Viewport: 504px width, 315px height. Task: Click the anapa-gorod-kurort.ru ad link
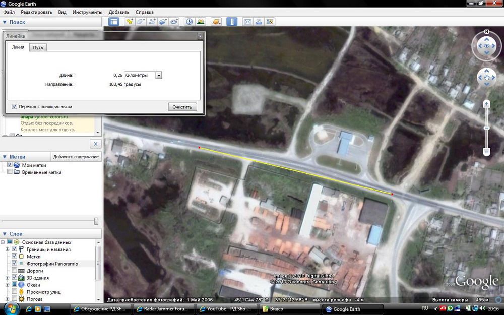pos(44,117)
